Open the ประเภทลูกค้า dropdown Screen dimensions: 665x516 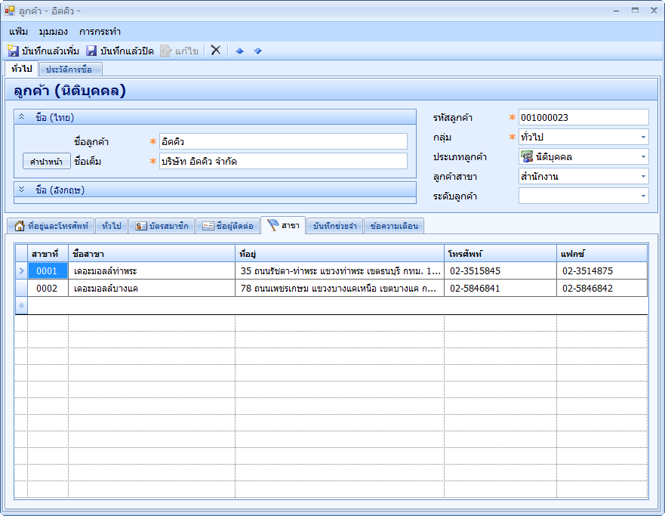[643, 157]
